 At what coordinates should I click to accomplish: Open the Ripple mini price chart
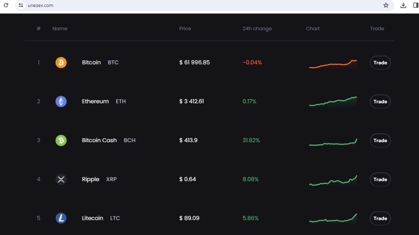[x=333, y=181]
